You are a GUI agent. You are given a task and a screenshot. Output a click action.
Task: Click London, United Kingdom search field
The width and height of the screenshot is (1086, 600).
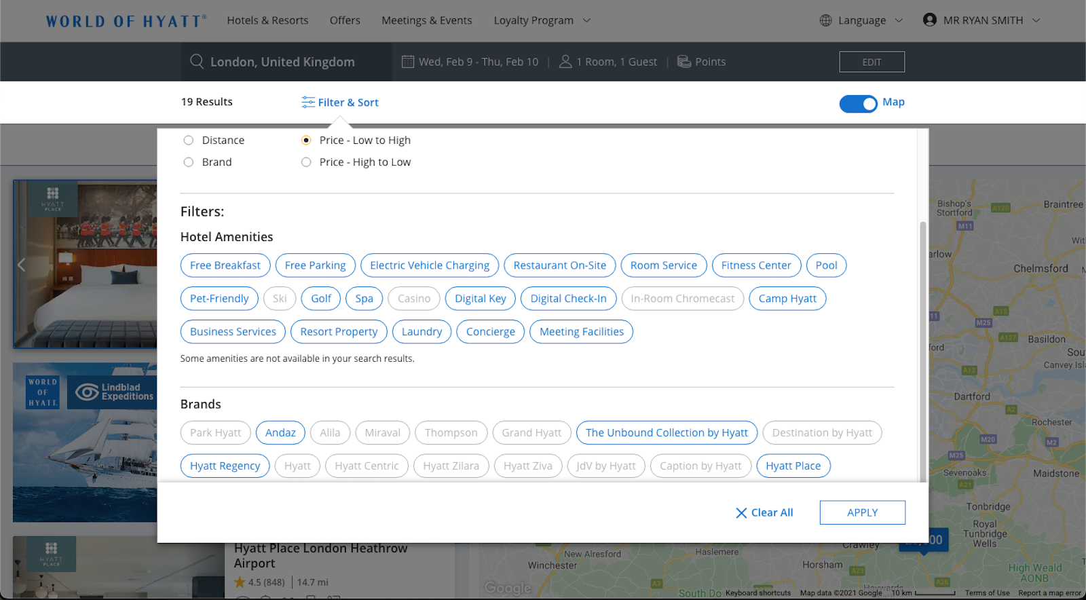click(x=286, y=62)
